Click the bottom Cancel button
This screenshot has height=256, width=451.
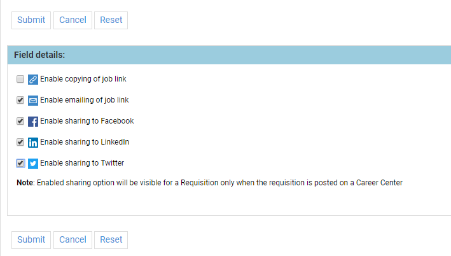pos(73,239)
